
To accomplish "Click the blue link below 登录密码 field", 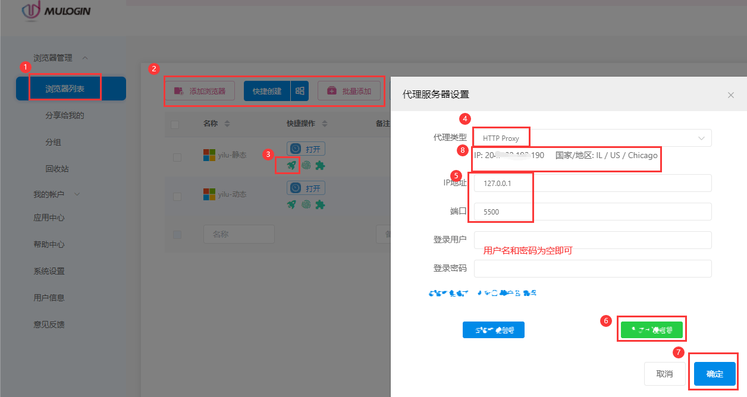I will pyautogui.click(x=482, y=293).
